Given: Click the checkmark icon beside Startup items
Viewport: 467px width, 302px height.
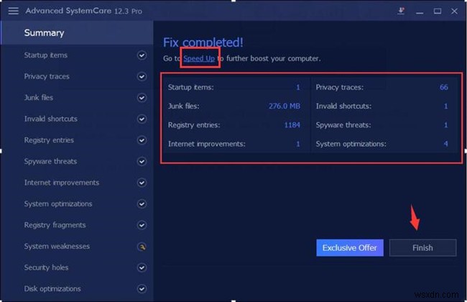Looking at the screenshot, I should 142,55.
